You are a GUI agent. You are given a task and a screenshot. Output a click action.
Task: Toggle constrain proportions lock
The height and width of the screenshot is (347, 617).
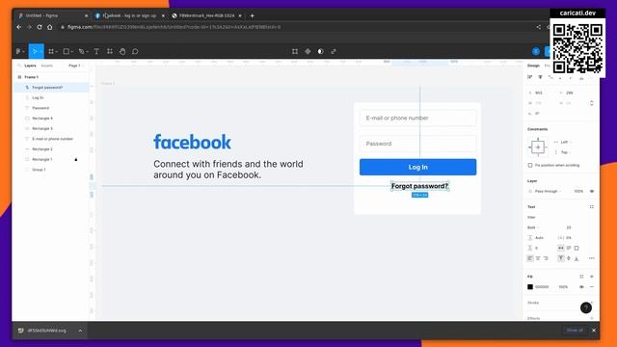click(591, 103)
